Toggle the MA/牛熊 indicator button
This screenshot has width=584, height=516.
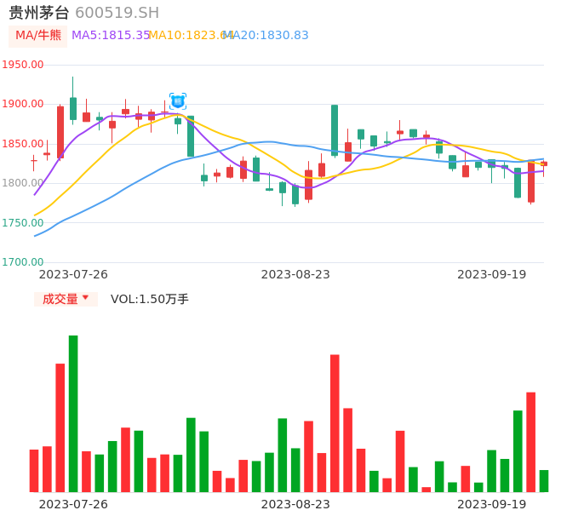click(x=38, y=36)
